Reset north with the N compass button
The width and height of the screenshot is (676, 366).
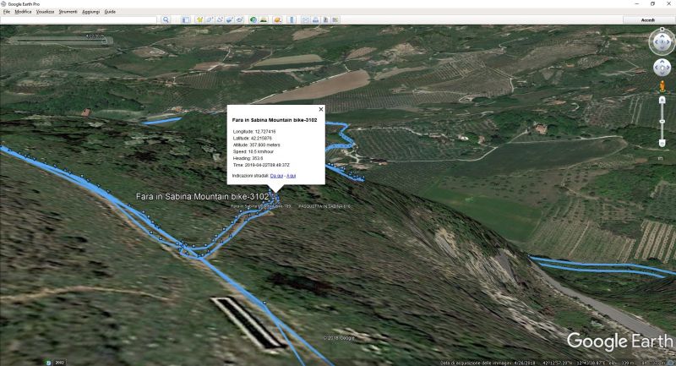click(662, 30)
